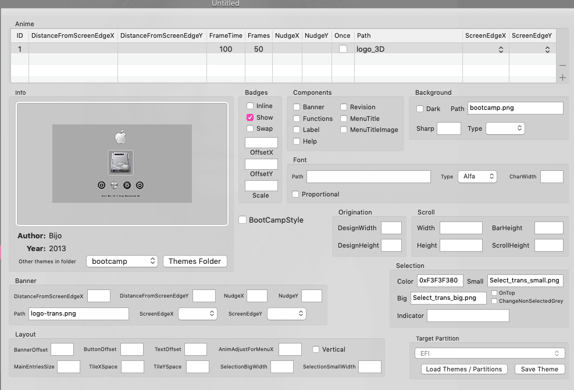Click the Themes Folder button
The image size is (574, 390).
(195, 261)
